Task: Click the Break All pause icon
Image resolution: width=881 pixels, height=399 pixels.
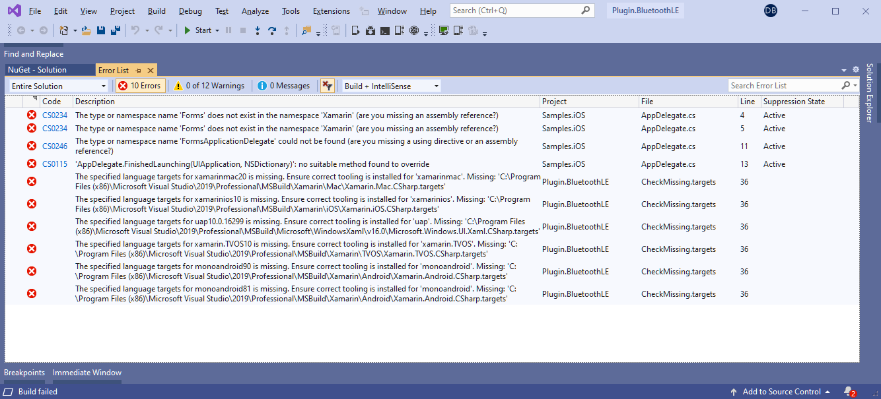Action: [228, 30]
